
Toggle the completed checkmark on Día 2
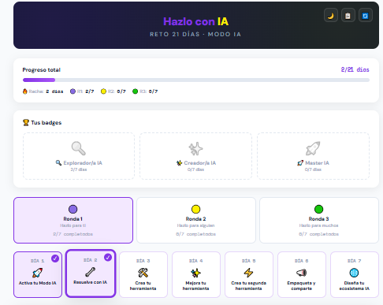point(108,257)
